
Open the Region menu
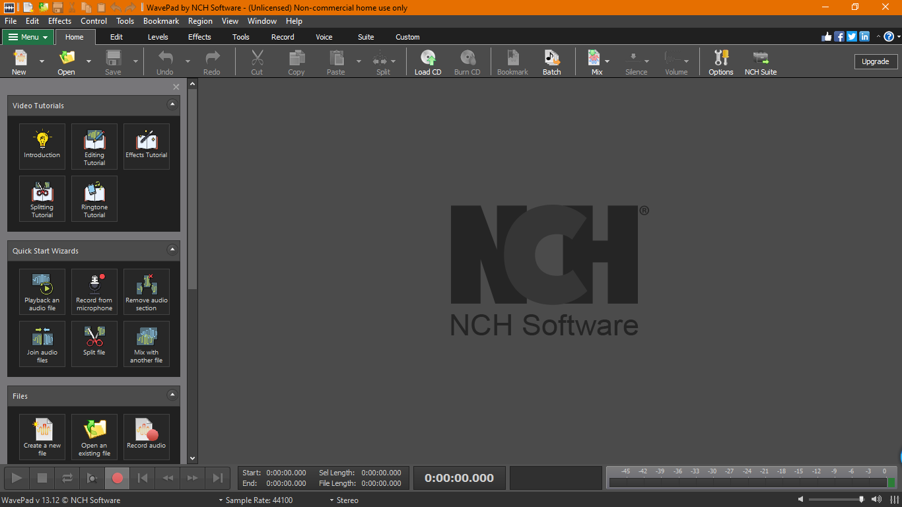200,21
